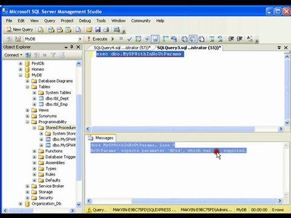Click the Connect Object Explorer icon
291x218 pixels.
point(28,55)
